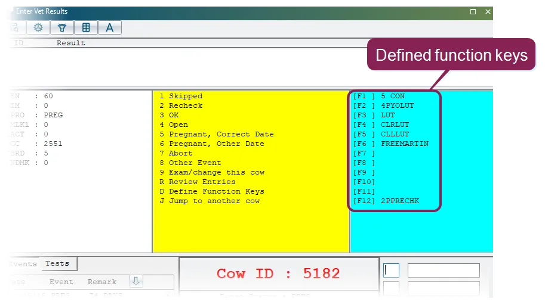545x305 pixels.
Task: Select menu option 2 Recheck
Action: tap(181, 105)
